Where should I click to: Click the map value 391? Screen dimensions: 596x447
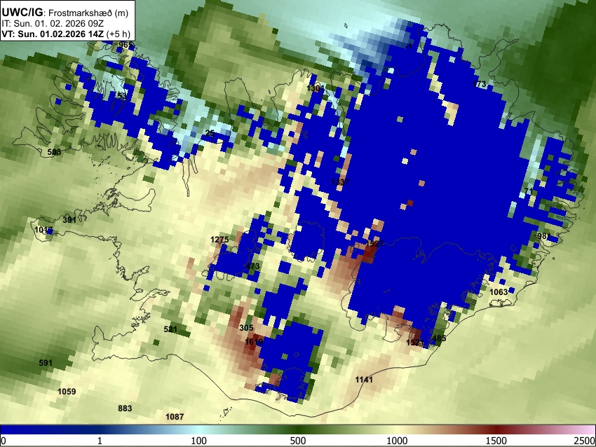coord(69,219)
